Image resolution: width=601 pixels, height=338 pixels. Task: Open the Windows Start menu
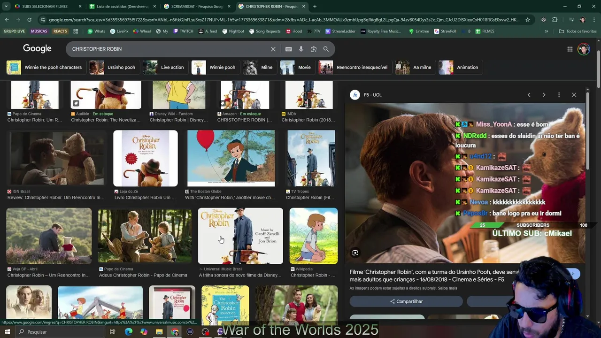point(8,332)
